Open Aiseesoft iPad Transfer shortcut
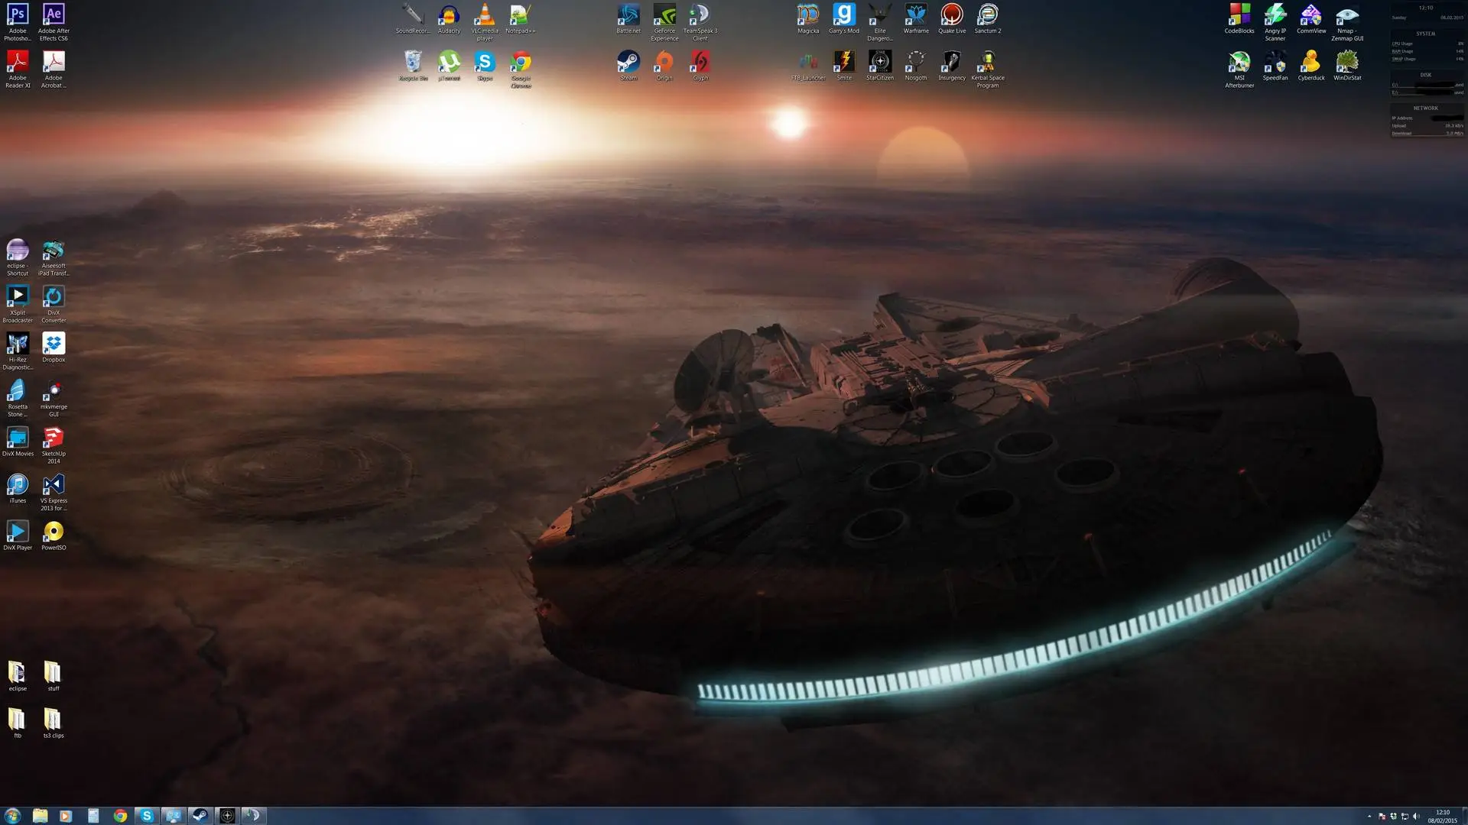 [54, 257]
